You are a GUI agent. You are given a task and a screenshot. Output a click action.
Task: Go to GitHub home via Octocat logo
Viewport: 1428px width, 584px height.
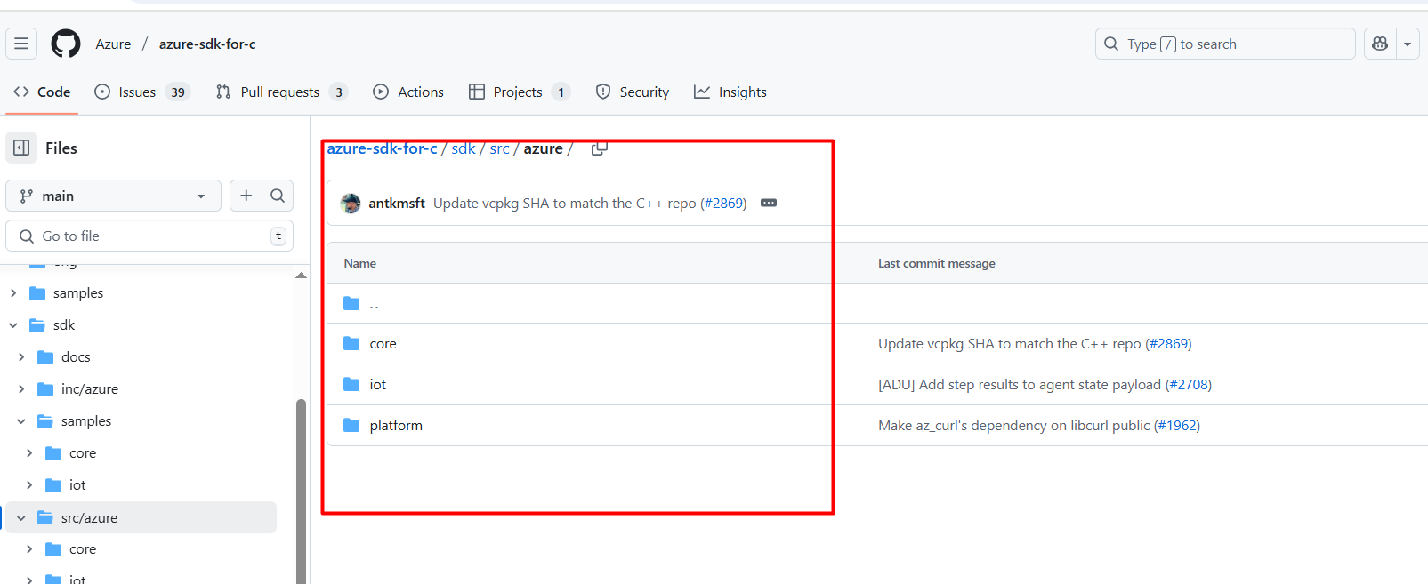click(x=66, y=44)
